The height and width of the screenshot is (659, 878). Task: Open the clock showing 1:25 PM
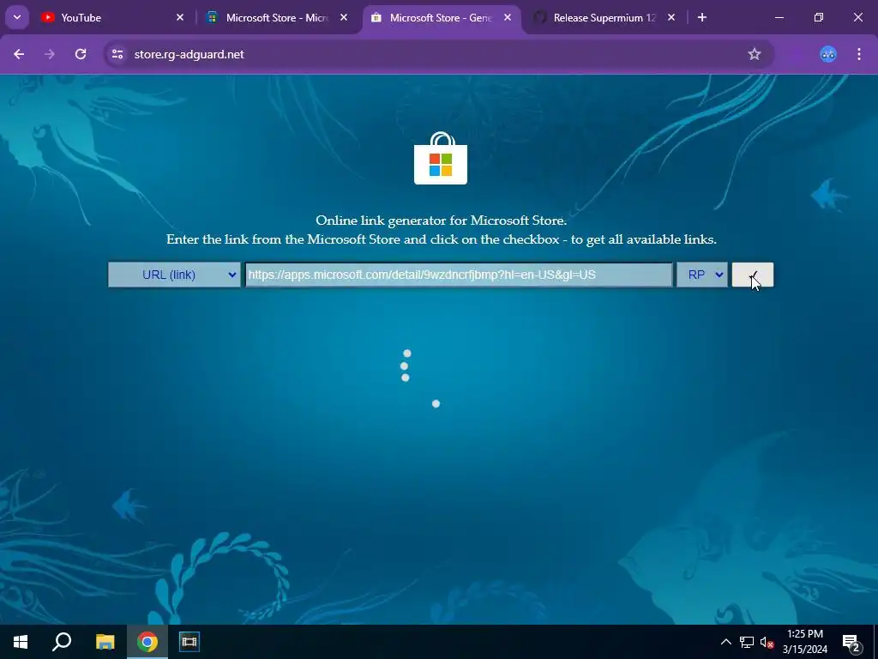coord(804,642)
